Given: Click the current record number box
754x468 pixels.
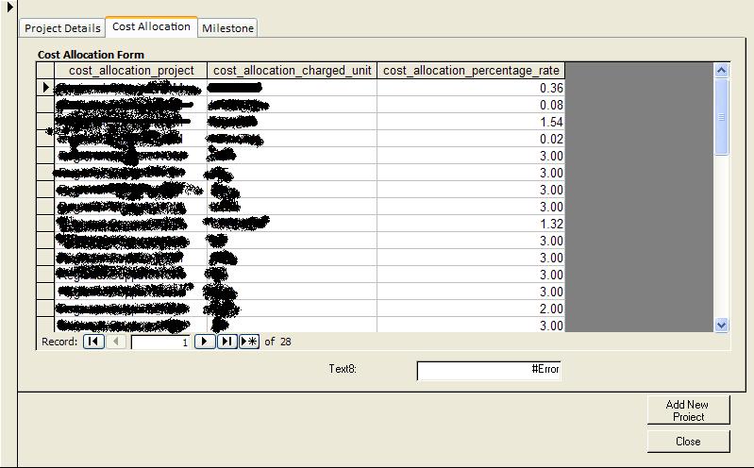Looking at the screenshot, I should pos(160,342).
